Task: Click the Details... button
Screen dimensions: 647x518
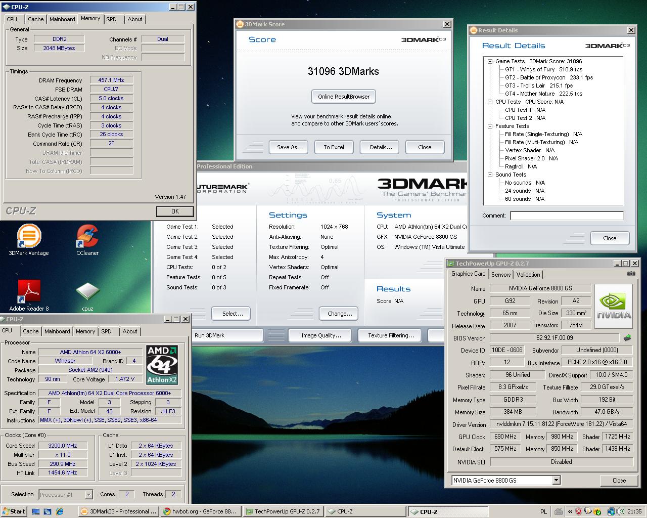Action: (381, 147)
